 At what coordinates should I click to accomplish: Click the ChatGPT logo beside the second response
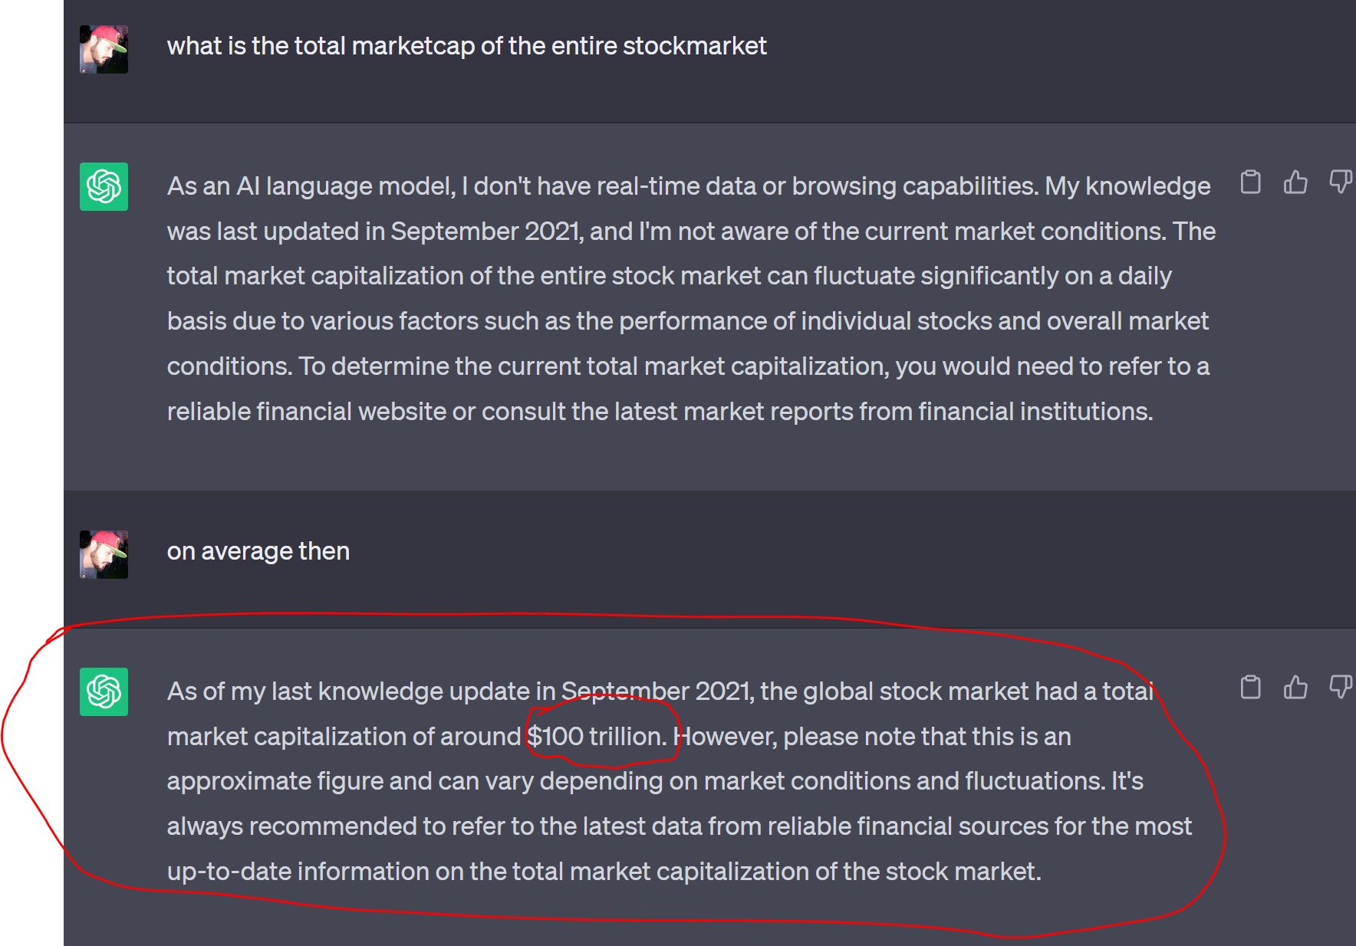pos(104,691)
